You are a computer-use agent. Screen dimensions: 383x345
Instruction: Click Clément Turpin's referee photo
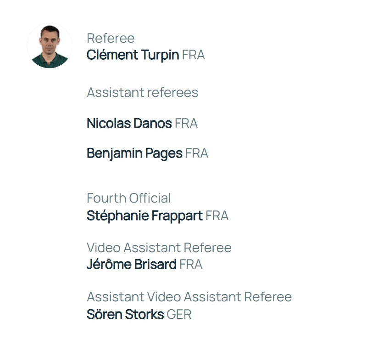[50, 46]
